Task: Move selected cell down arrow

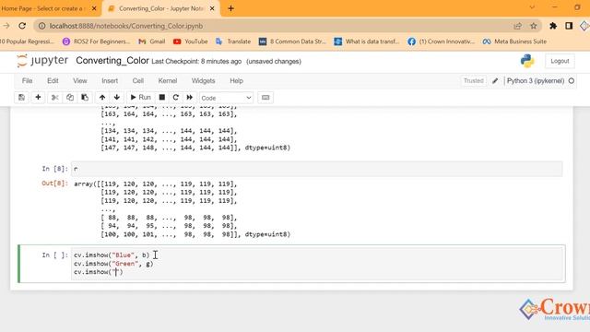Action: [117, 98]
